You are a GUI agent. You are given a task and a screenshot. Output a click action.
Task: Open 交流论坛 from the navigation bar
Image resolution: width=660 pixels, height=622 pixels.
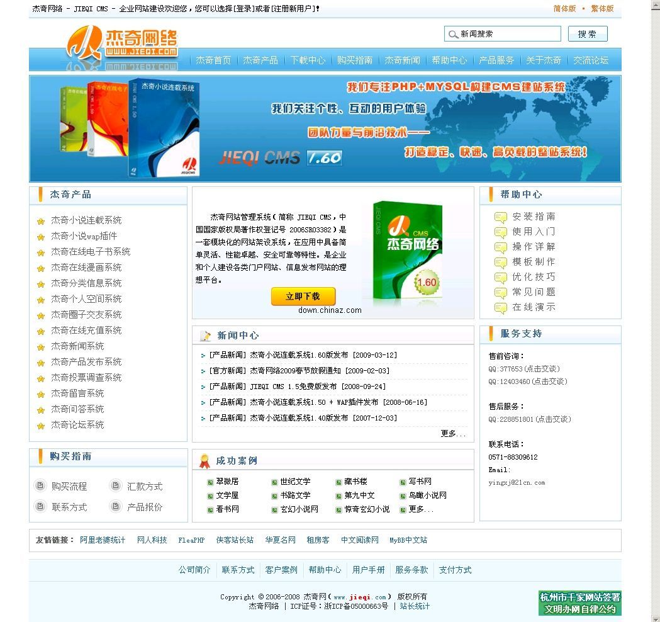pos(590,60)
